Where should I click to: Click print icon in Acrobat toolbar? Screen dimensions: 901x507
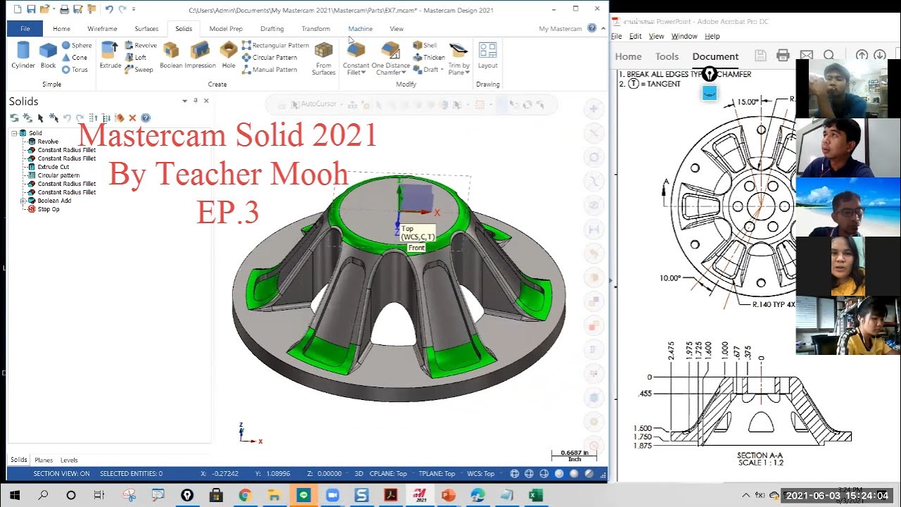[x=783, y=56]
